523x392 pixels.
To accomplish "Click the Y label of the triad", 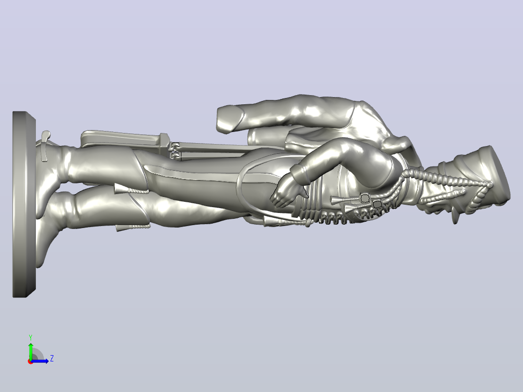I will pyautogui.click(x=31, y=338).
